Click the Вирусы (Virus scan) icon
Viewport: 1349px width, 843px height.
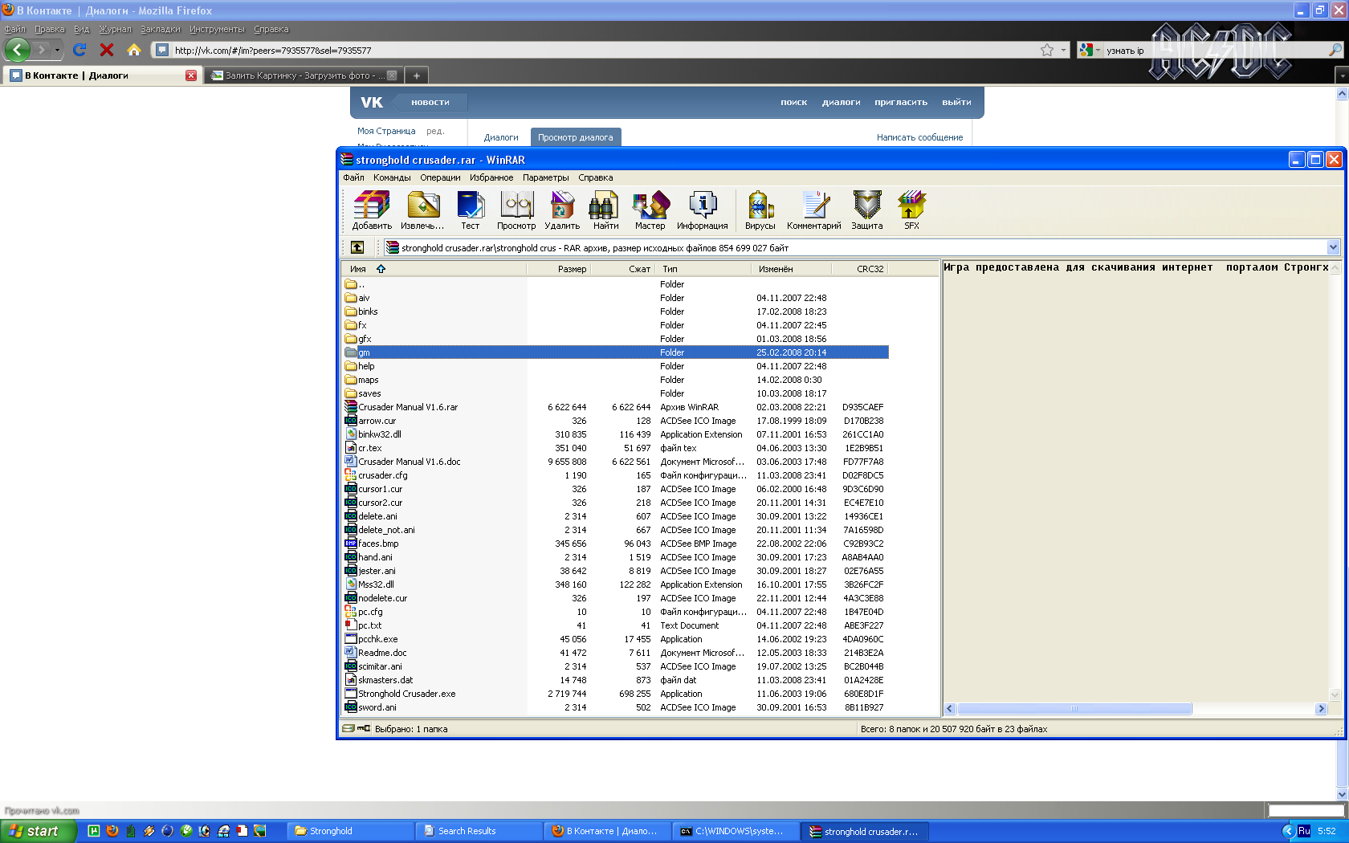click(x=760, y=210)
